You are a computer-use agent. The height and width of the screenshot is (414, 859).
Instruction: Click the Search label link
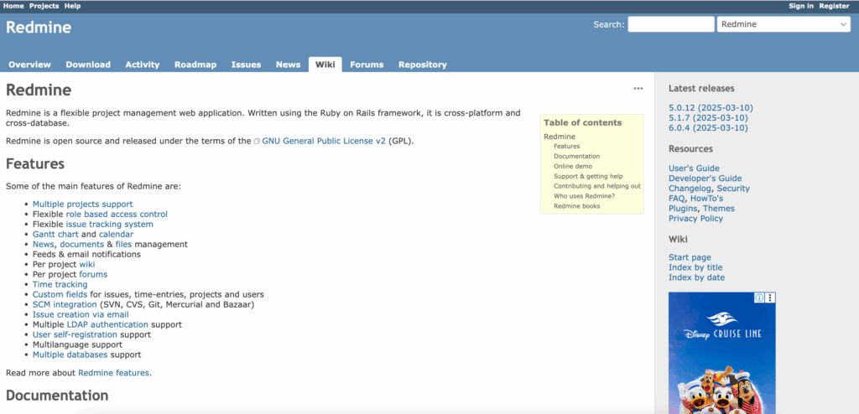click(608, 24)
